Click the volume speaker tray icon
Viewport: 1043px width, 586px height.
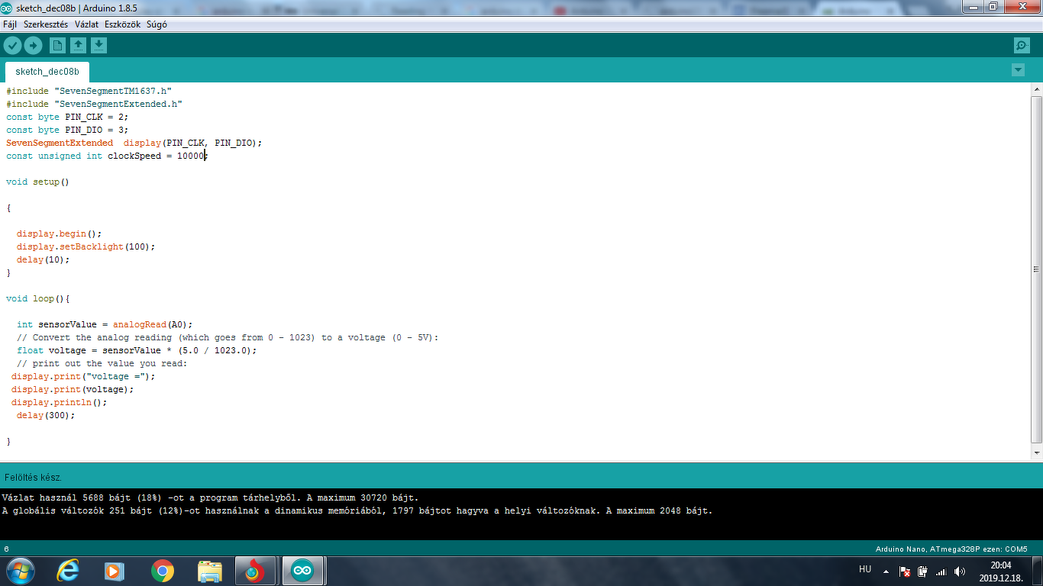[960, 571]
